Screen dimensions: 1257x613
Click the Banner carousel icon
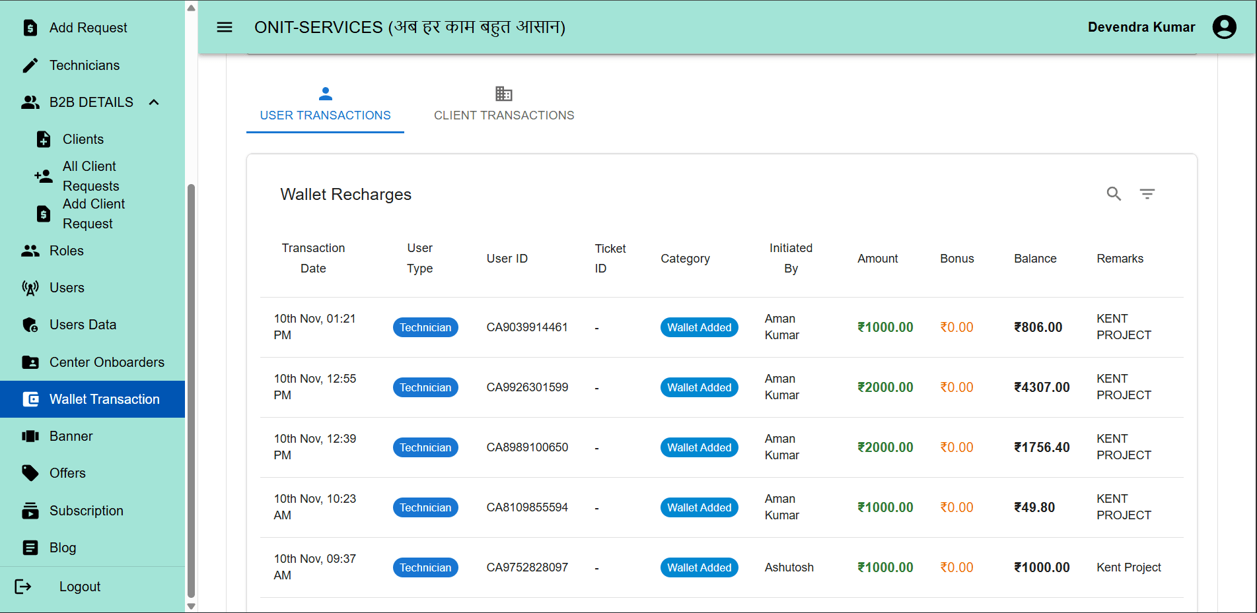coord(30,436)
